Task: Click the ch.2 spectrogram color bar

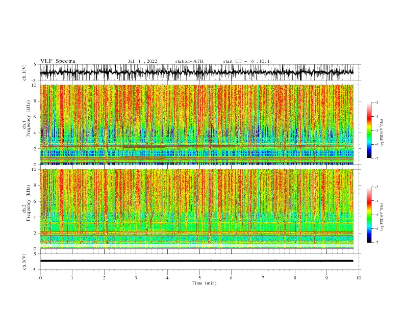Action: (369, 215)
